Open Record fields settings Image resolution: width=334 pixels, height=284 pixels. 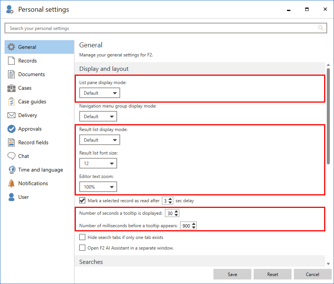39,142
